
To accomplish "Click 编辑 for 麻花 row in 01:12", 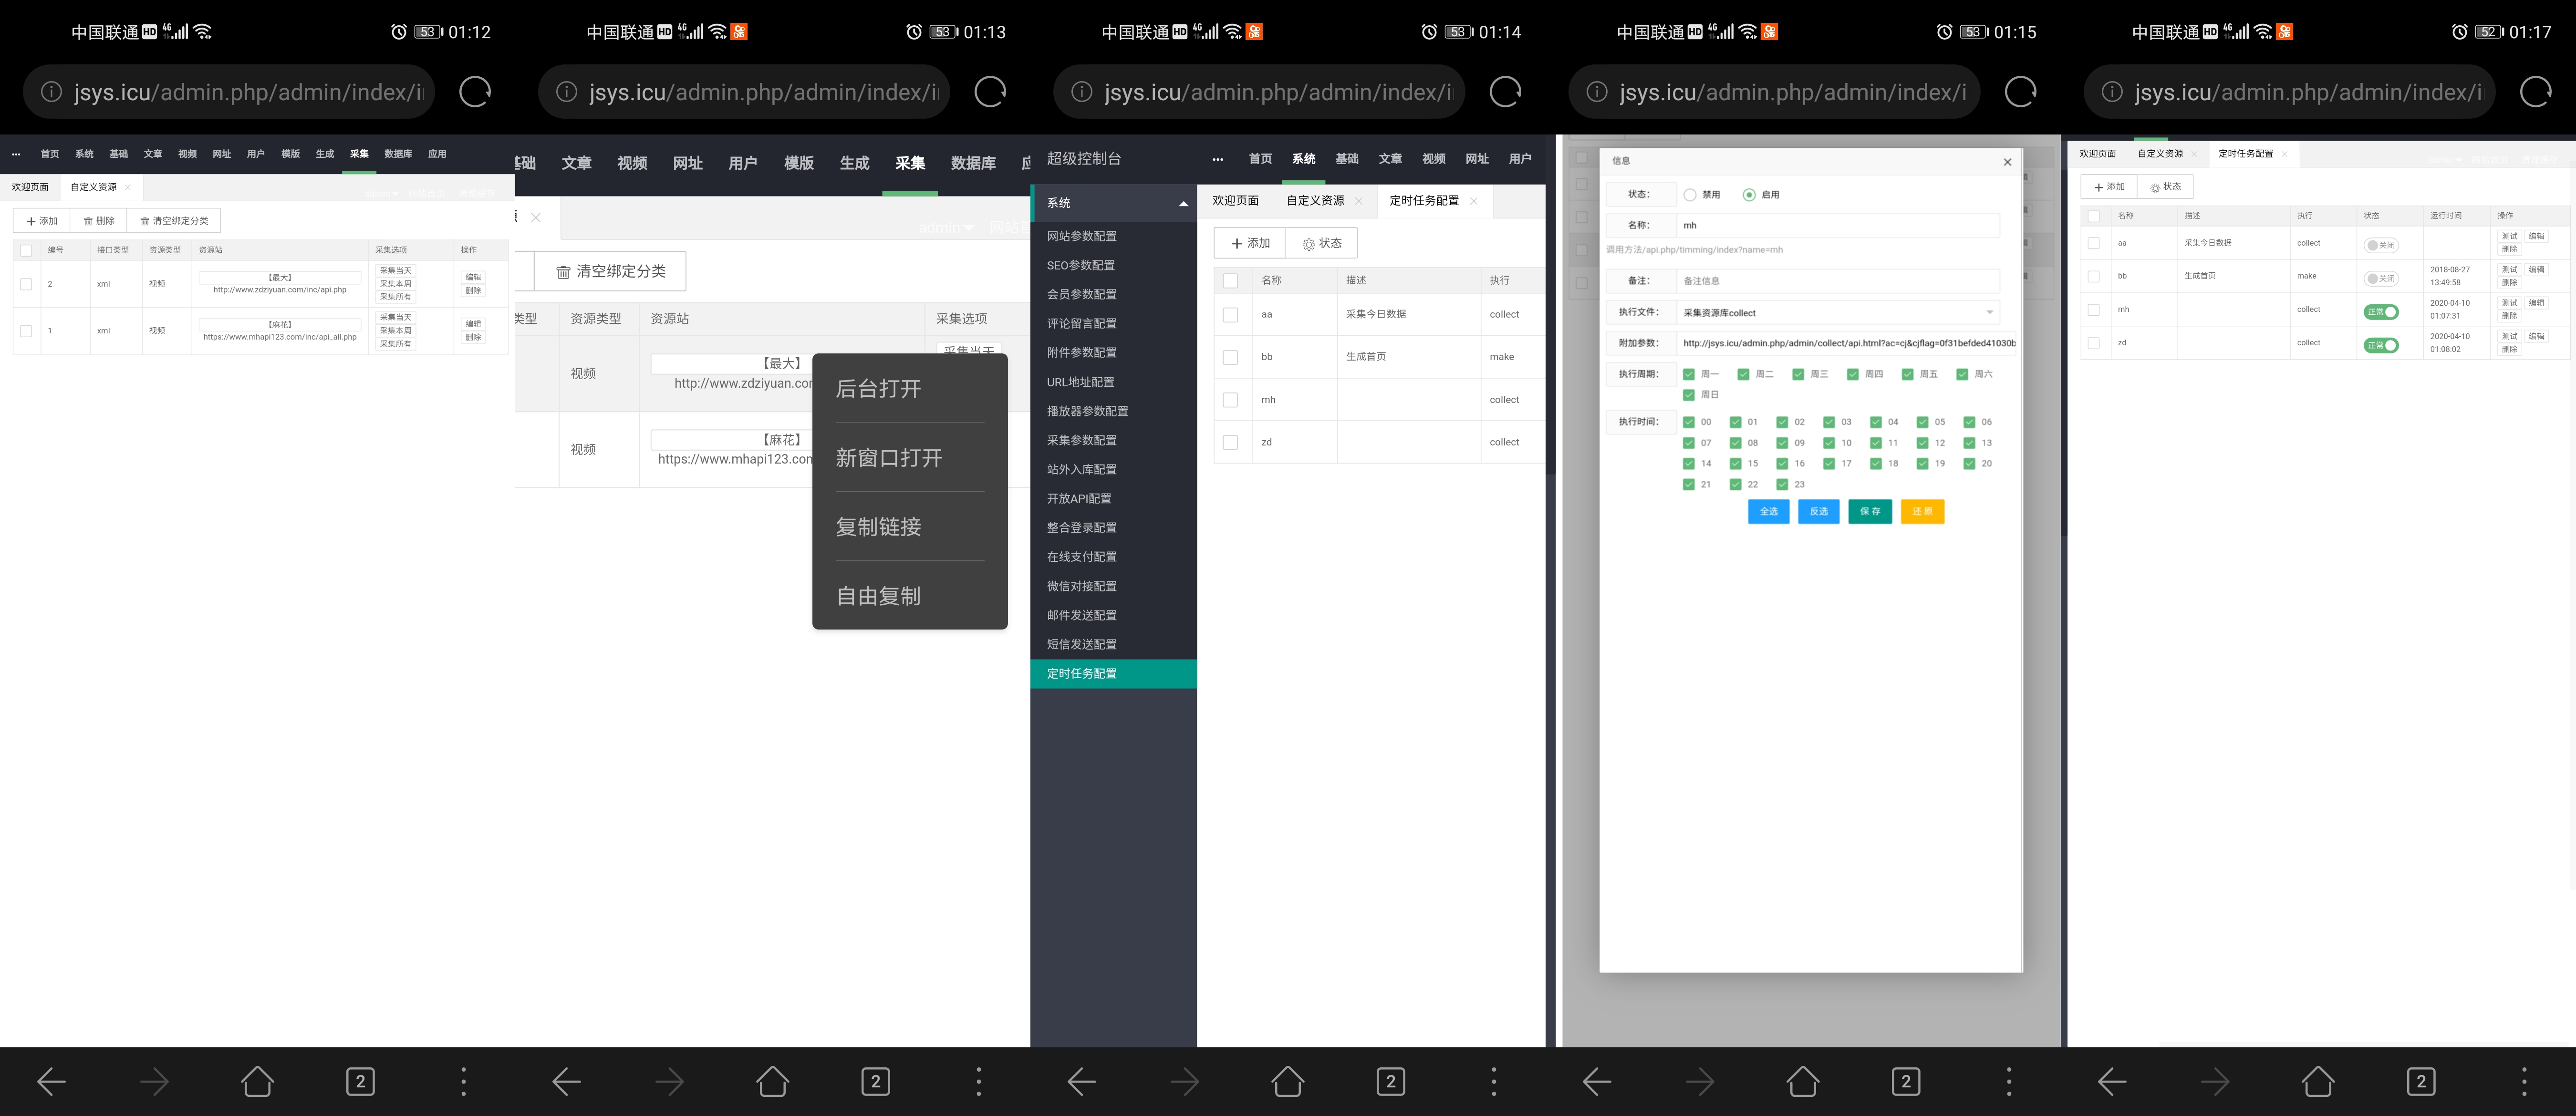I will 473,324.
